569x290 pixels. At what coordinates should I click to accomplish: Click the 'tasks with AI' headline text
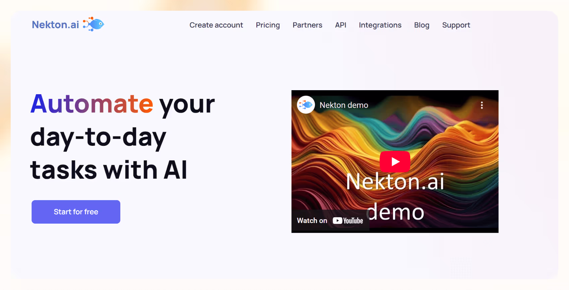[109, 170]
